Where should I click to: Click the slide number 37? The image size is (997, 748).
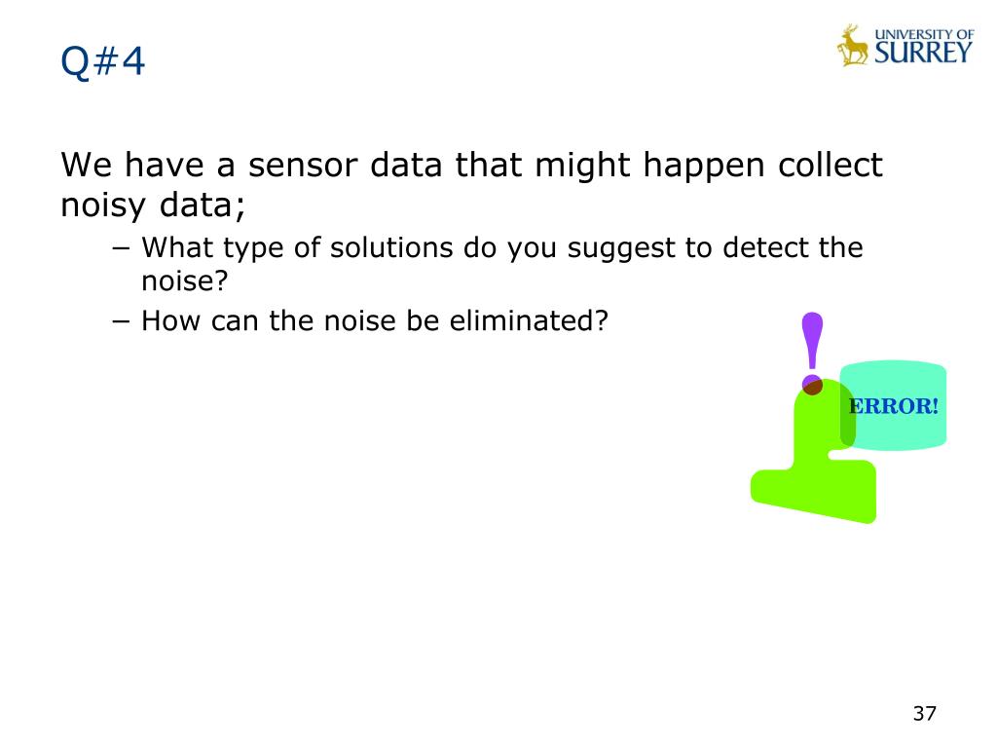tap(925, 714)
